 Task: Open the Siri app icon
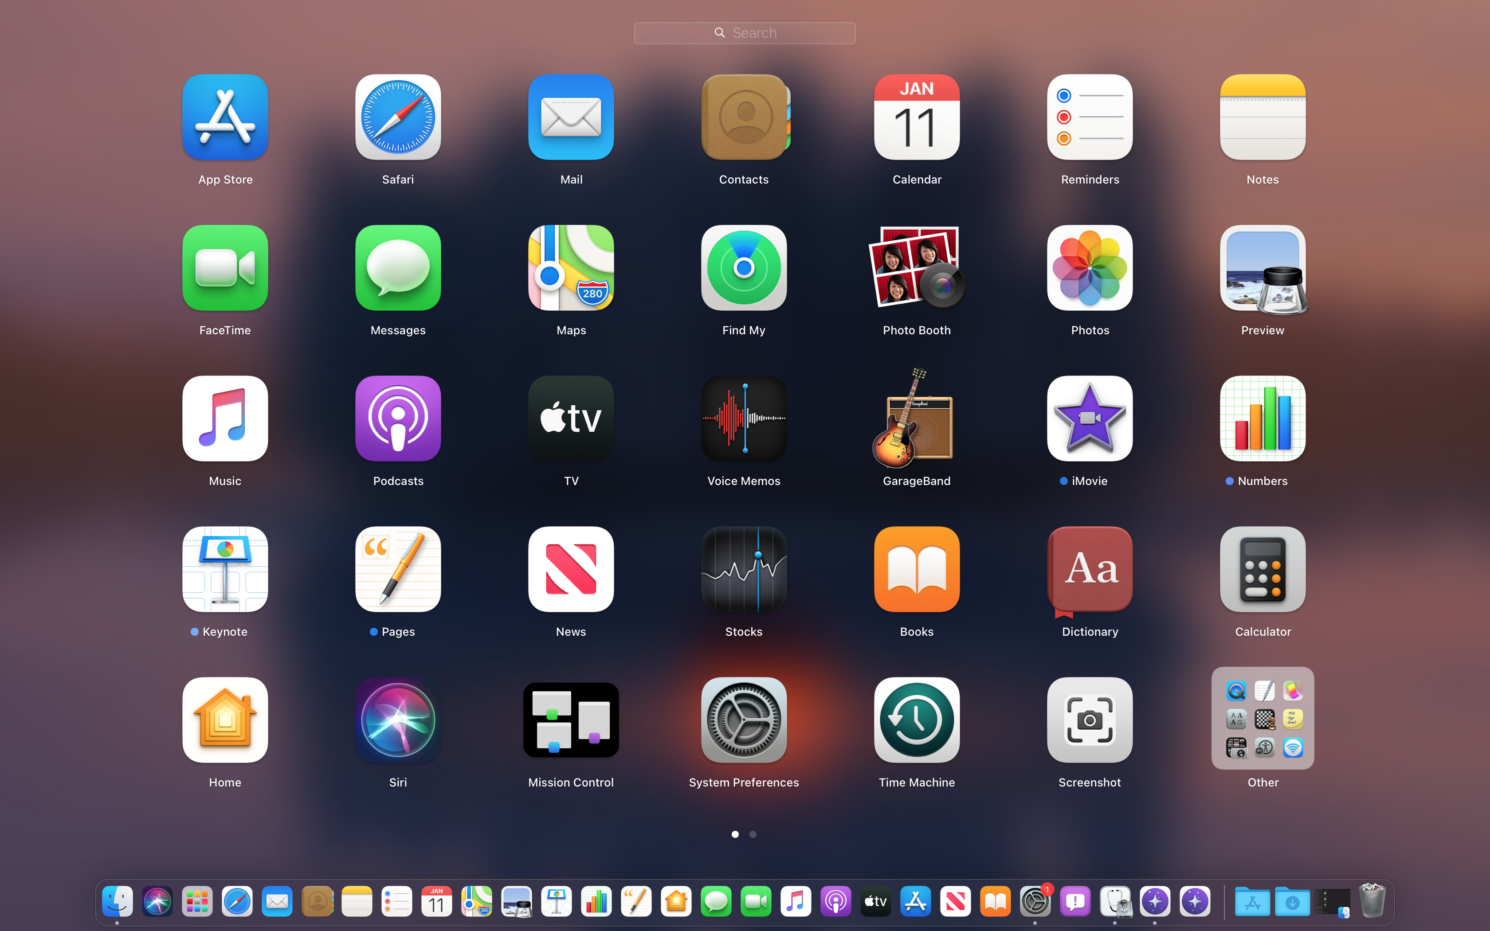click(398, 720)
